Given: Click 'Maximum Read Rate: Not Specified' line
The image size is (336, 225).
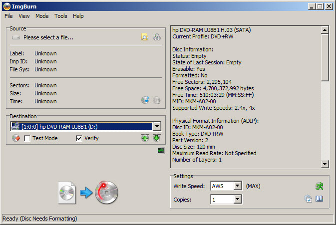Looking at the screenshot, I should point(214,153).
